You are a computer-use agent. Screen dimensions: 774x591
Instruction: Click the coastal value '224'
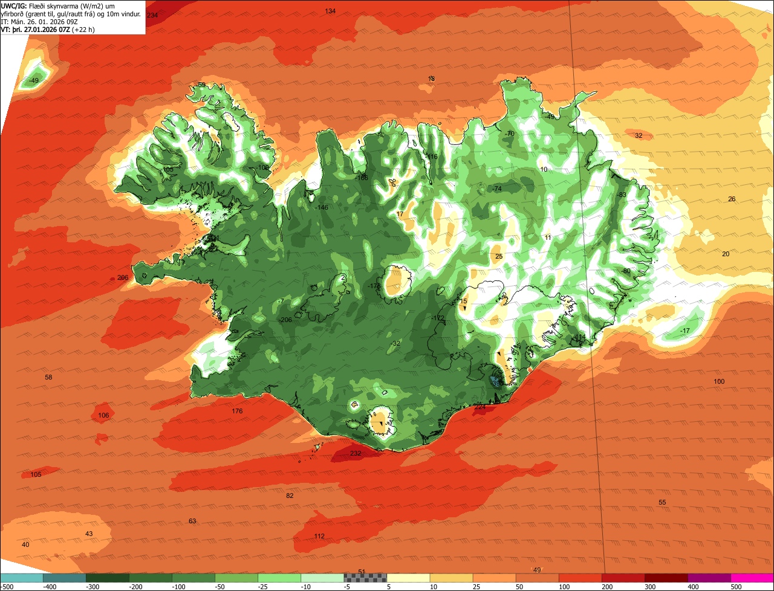(480, 408)
